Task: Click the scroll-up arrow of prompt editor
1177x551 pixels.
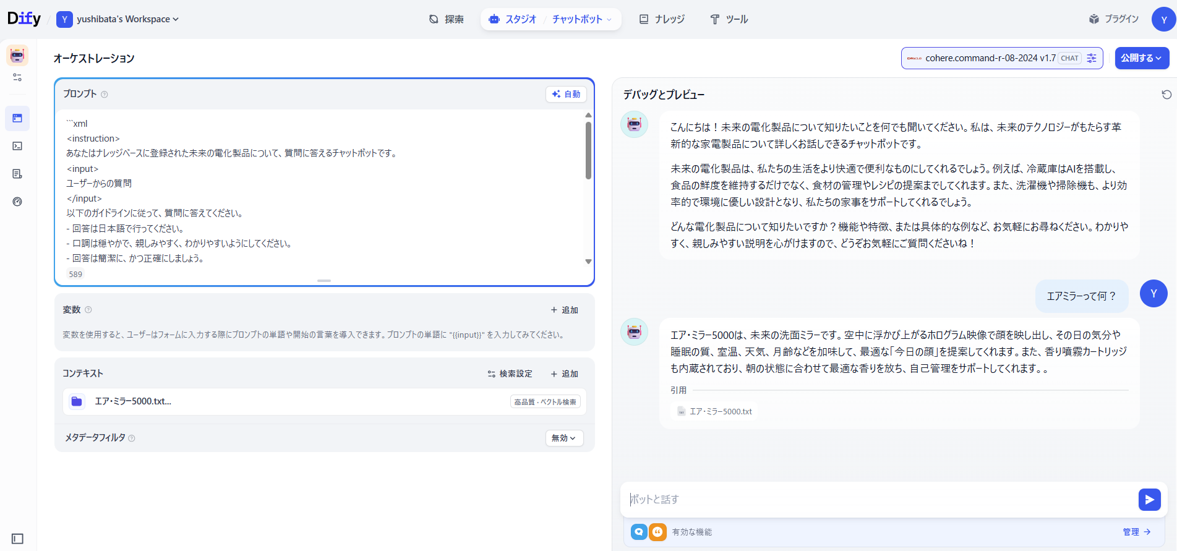Action: (588, 115)
